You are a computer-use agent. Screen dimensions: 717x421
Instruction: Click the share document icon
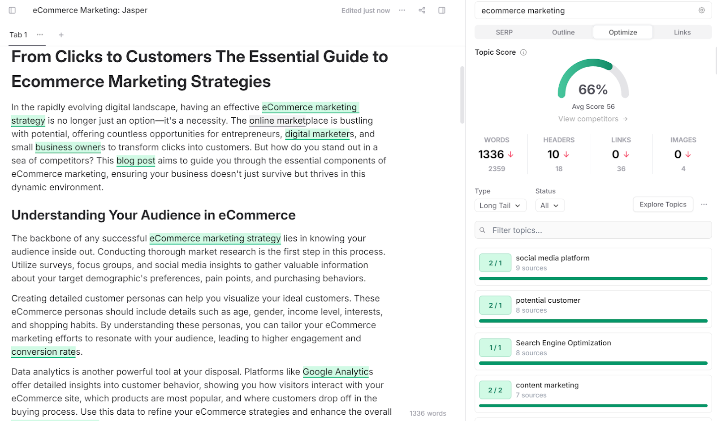(422, 10)
